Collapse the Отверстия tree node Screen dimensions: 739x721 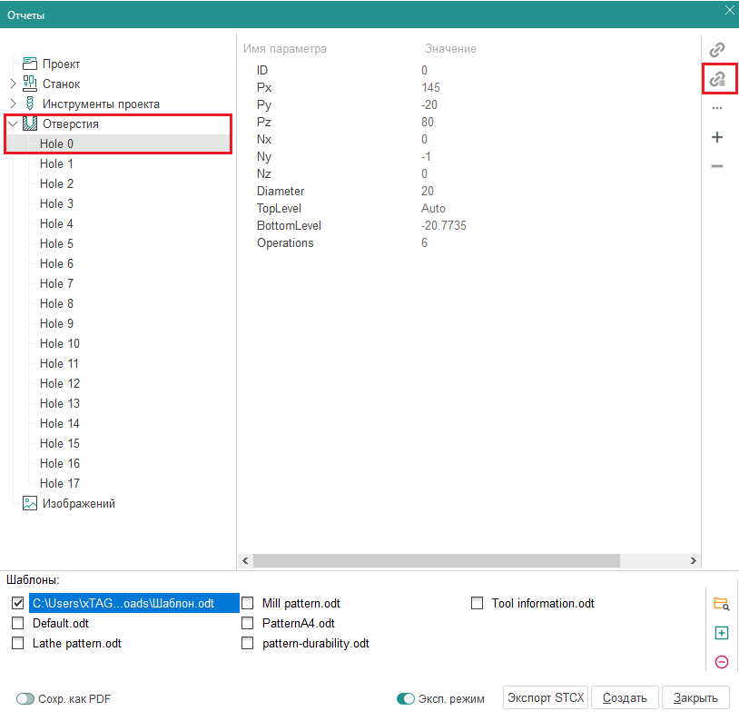coord(13,124)
